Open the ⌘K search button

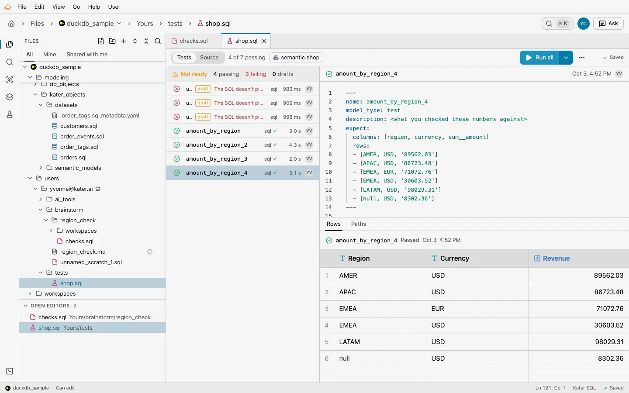558,24
